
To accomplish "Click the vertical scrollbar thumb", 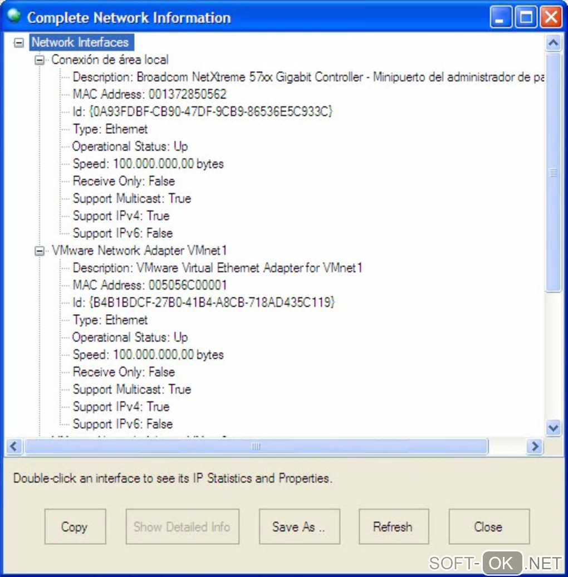I will pyautogui.click(x=554, y=172).
